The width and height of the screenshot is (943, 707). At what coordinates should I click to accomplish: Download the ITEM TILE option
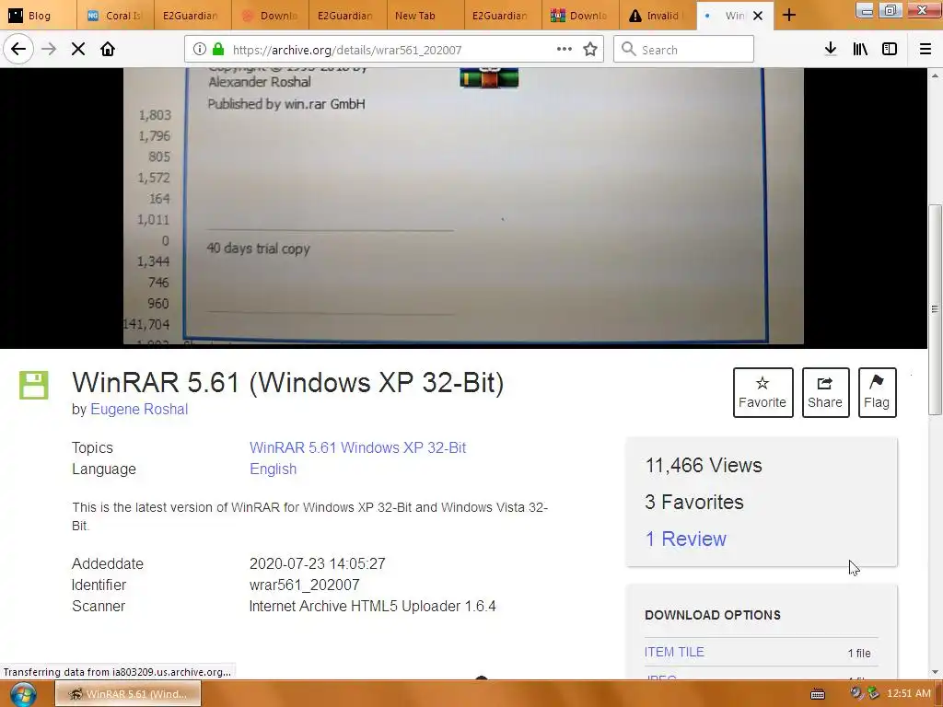pyautogui.click(x=674, y=653)
